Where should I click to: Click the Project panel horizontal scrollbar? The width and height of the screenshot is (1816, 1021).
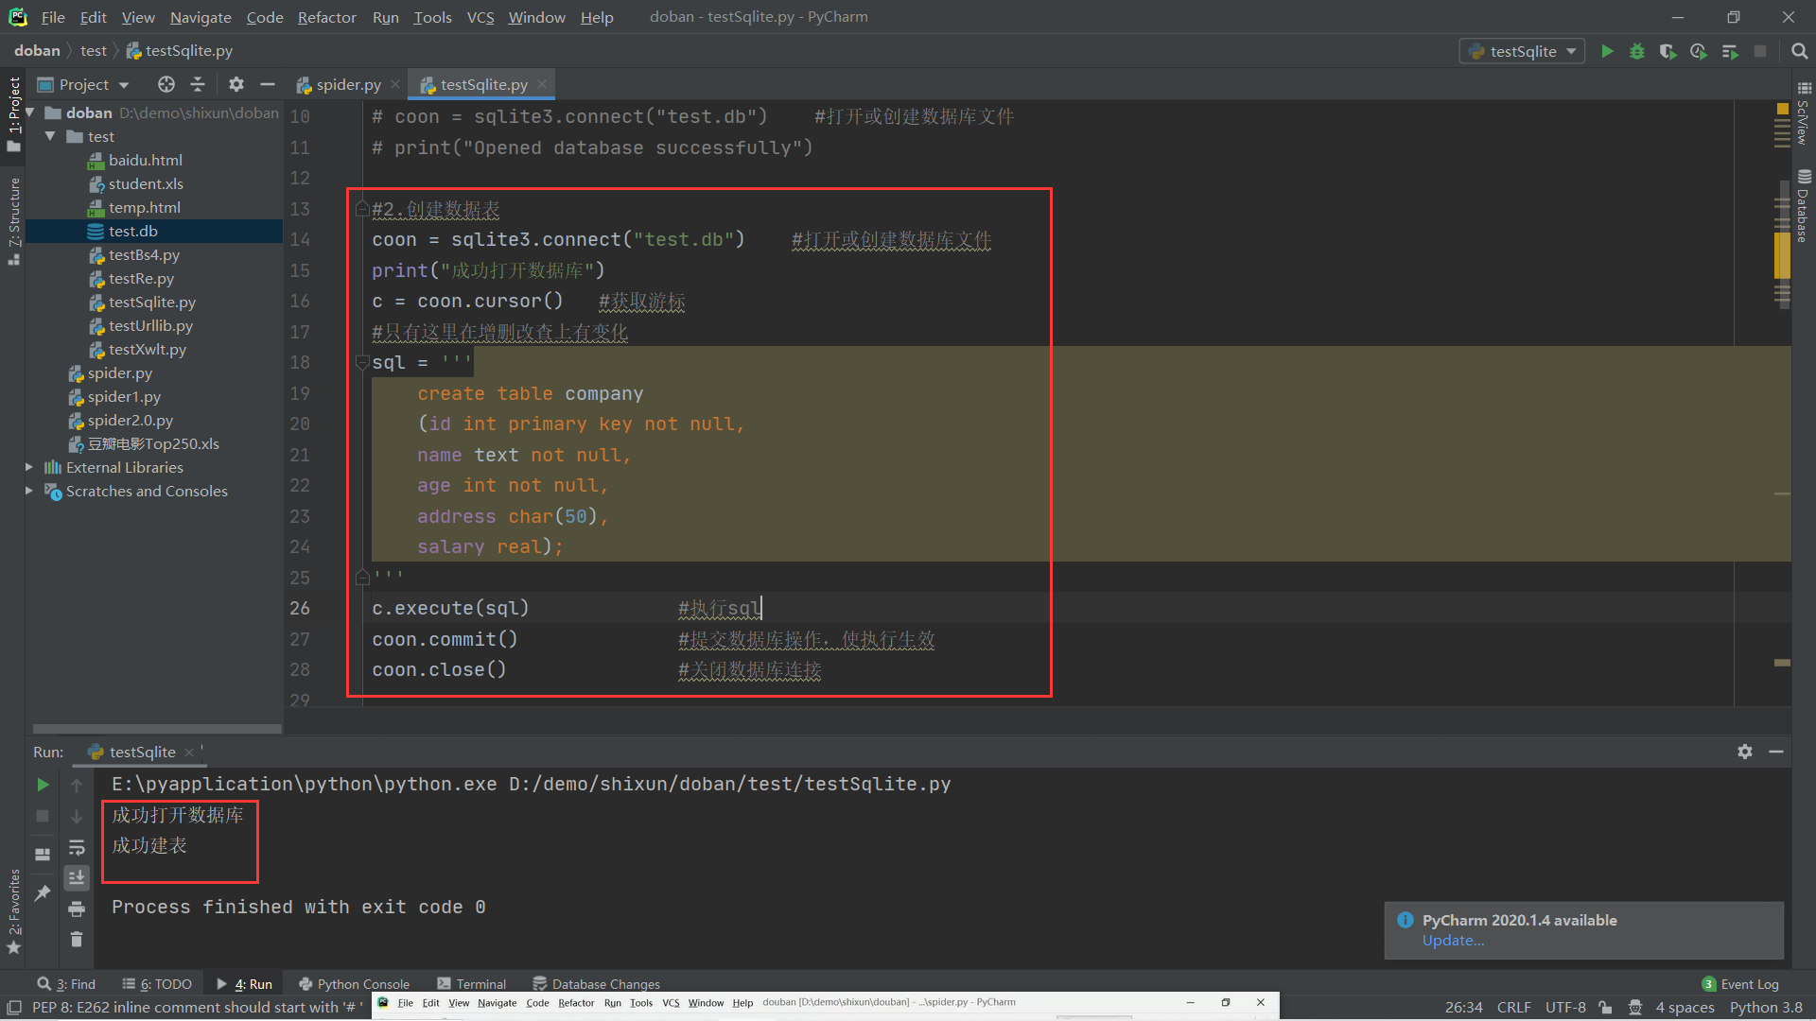pos(157,729)
